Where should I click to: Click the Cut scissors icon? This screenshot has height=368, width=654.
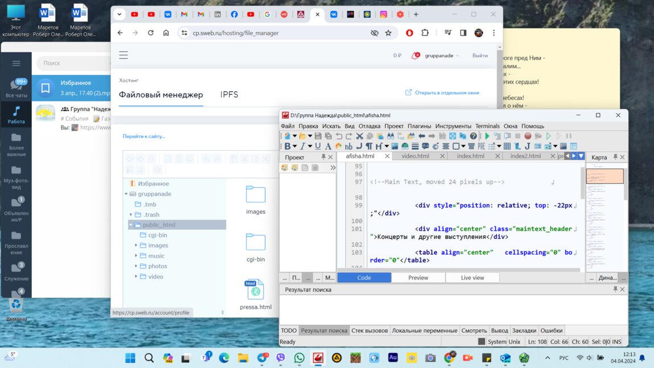(x=359, y=137)
